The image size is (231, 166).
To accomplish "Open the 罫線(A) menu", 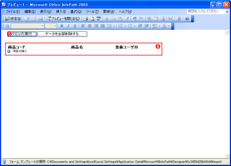I will click(109, 12).
